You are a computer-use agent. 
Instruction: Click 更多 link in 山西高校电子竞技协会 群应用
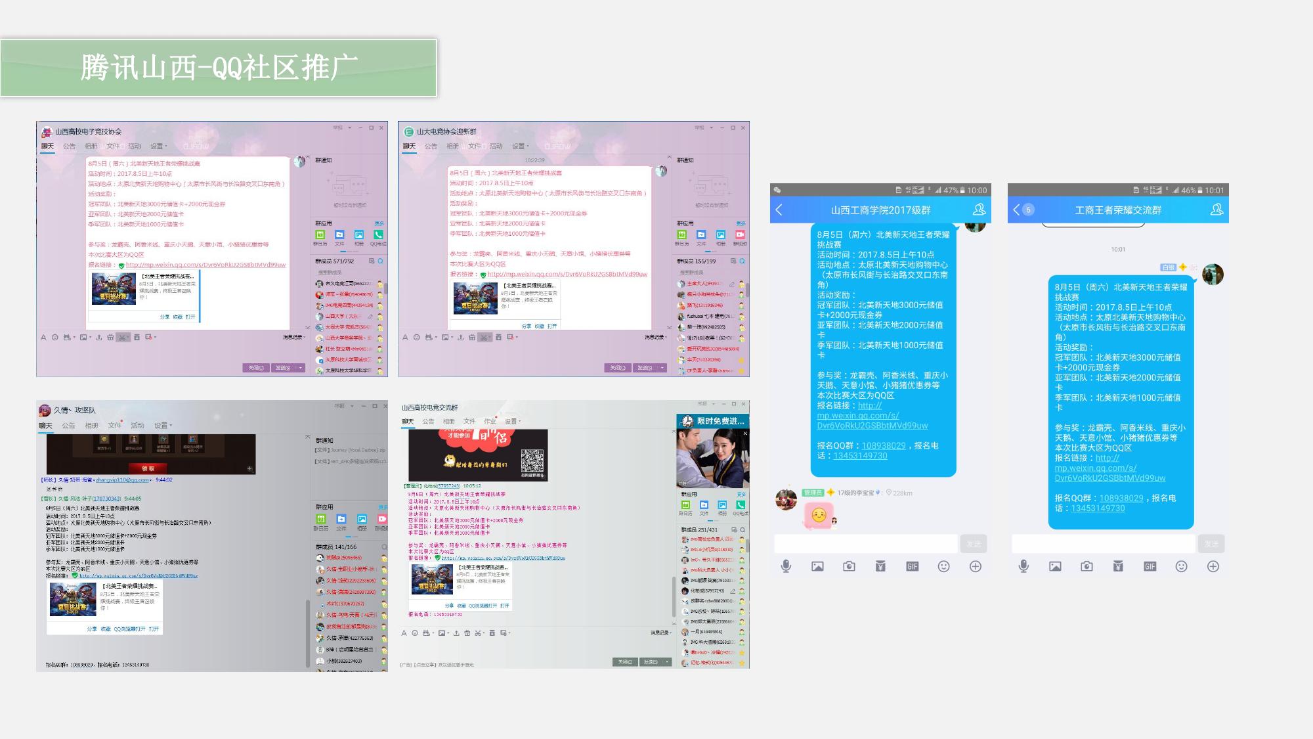point(379,224)
